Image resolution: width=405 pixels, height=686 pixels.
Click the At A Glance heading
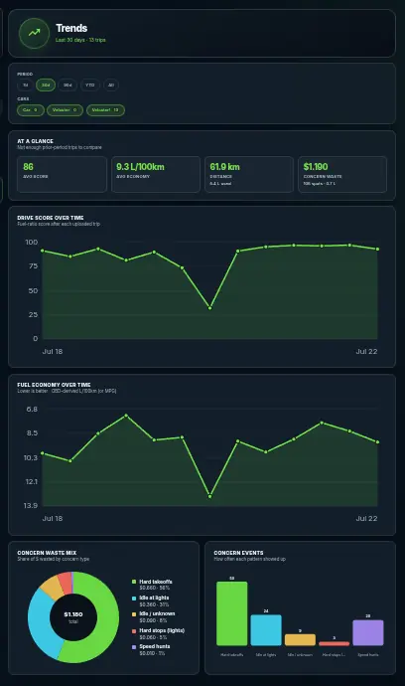[36, 141]
